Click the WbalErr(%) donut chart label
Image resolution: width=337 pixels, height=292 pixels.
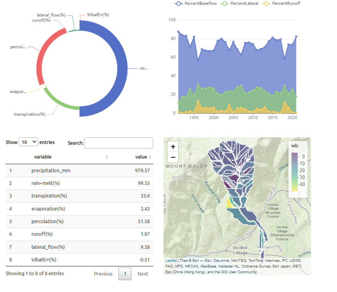point(98,15)
